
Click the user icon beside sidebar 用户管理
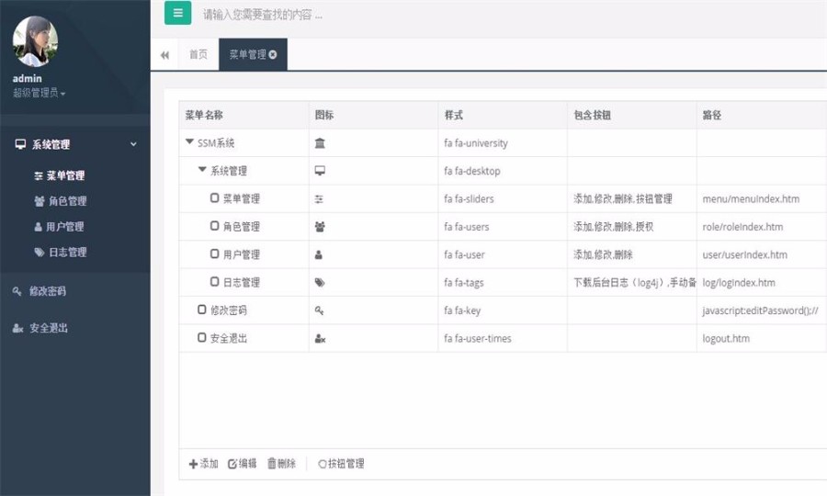point(38,227)
